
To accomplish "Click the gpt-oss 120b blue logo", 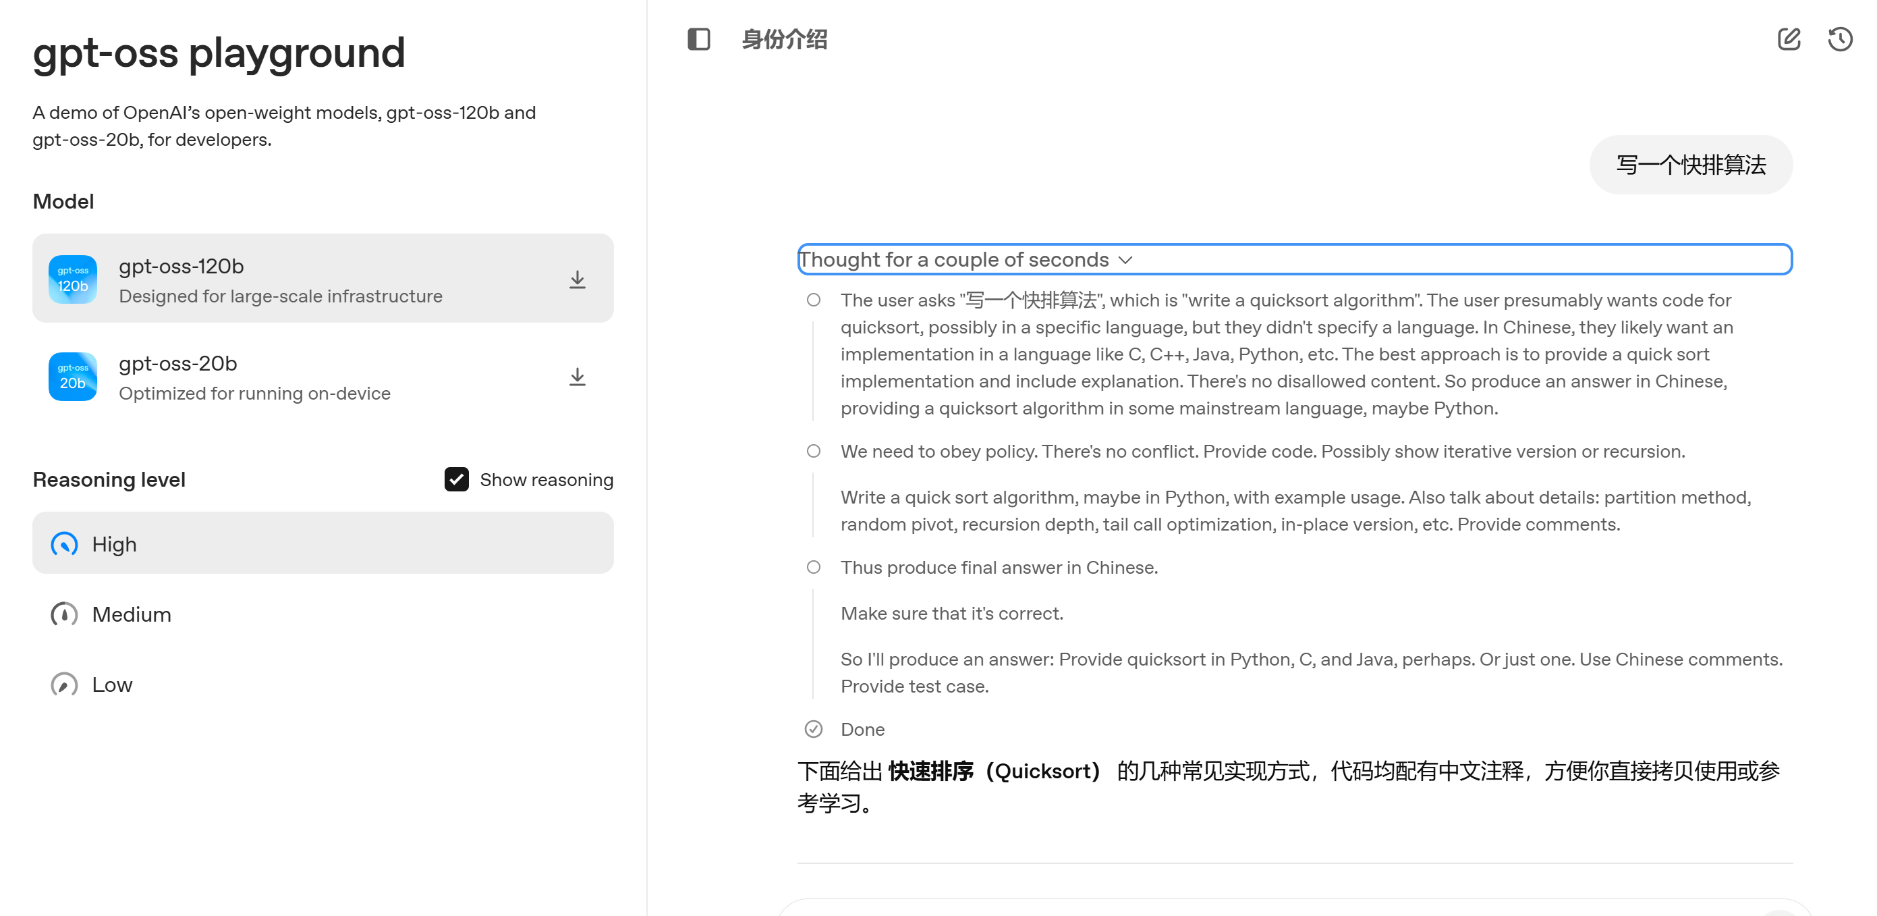I will (x=73, y=279).
